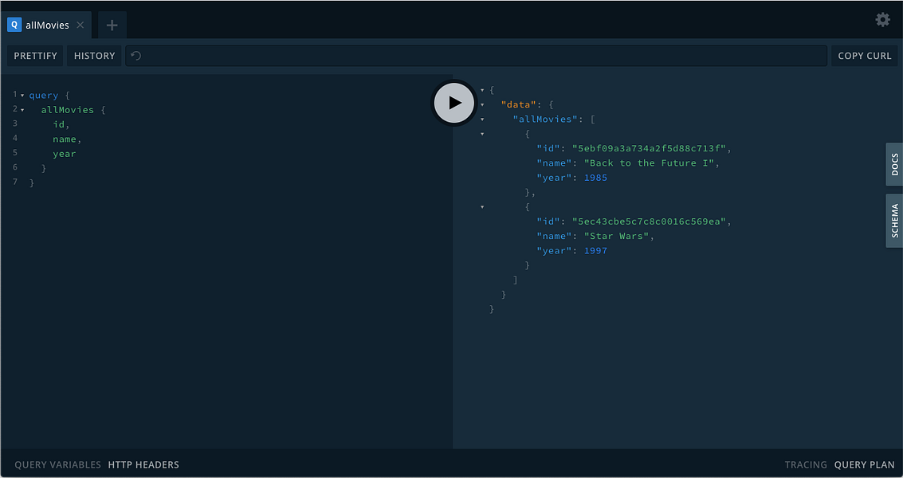Show the TRACING panel
The height and width of the screenshot is (478, 903).
pos(806,464)
